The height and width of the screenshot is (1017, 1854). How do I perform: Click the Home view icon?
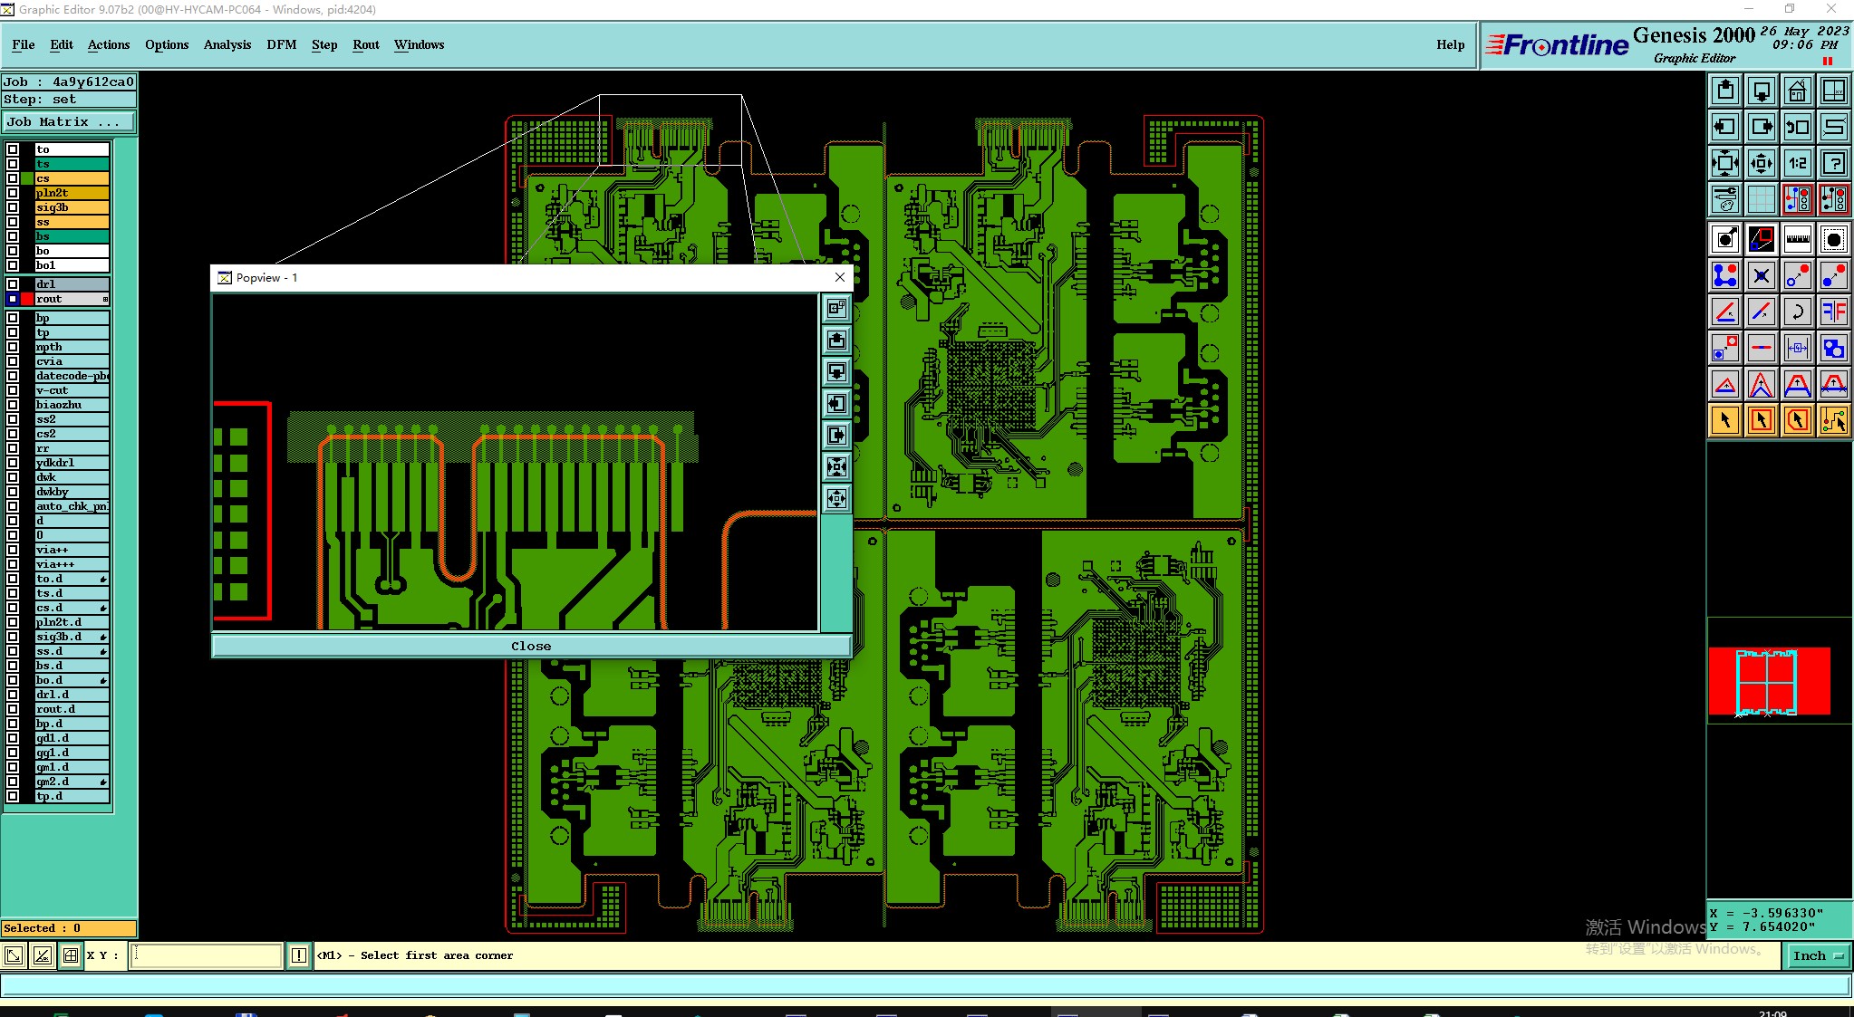[1798, 91]
